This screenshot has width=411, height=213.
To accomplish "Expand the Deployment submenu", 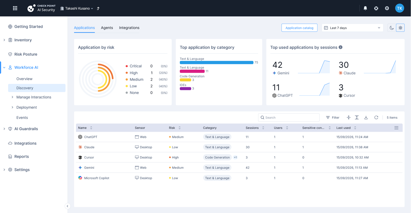I will 13,107.
